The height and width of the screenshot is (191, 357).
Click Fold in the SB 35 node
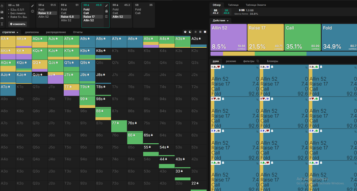(x=138, y=10)
